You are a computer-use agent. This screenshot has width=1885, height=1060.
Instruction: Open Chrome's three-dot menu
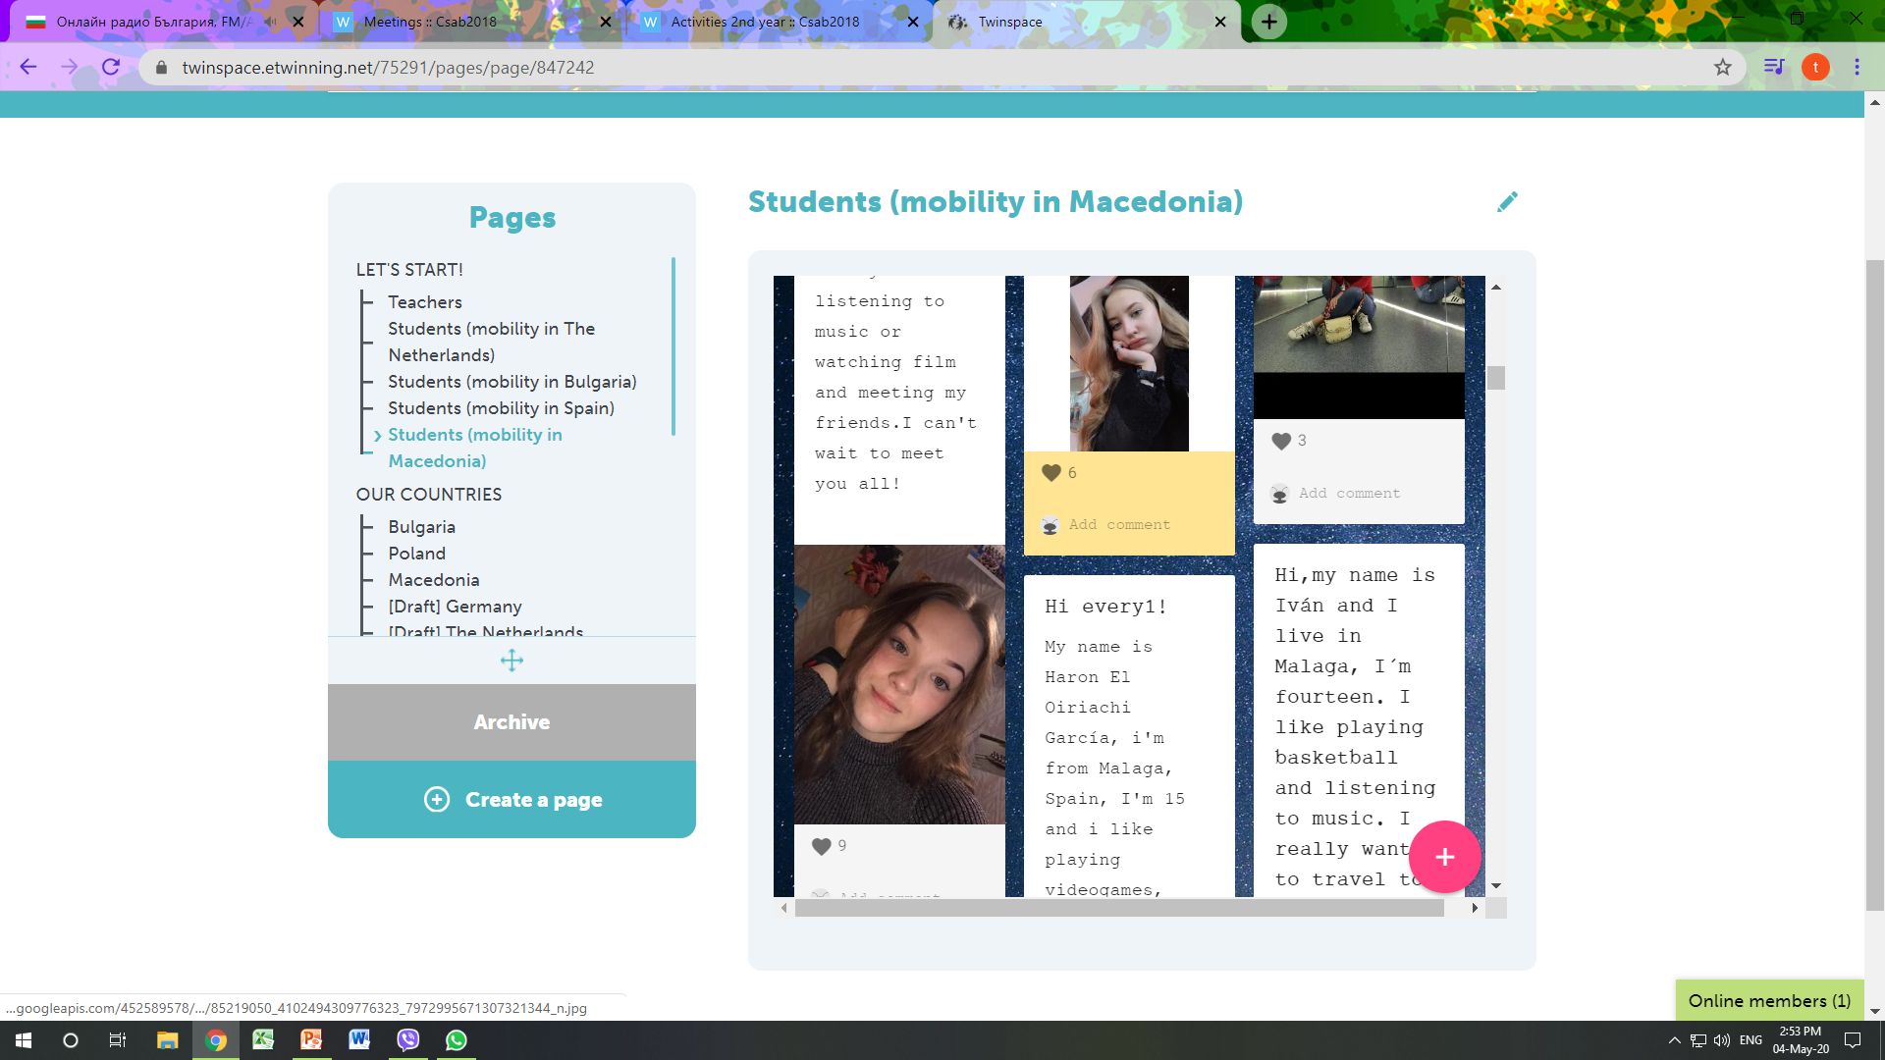[1857, 67]
